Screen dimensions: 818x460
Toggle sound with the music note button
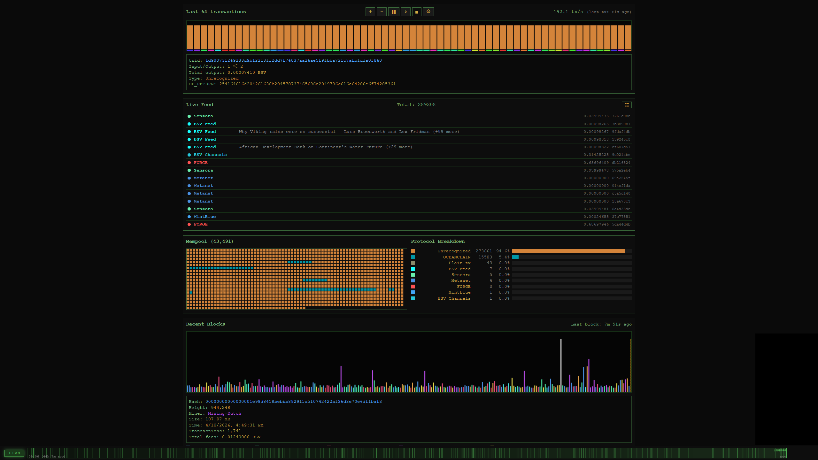point(405,12)
